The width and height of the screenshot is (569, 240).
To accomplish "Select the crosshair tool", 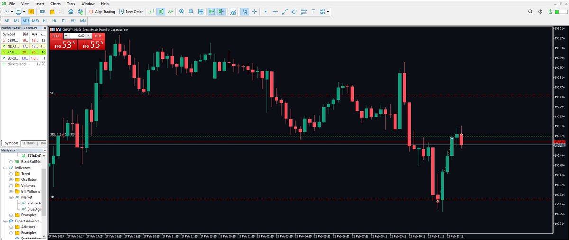I will [255, 11].
